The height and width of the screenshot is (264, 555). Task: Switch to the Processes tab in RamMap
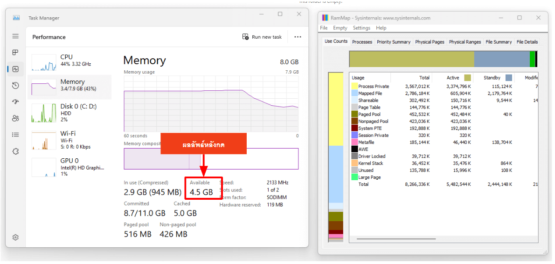[x=362, y=42]
